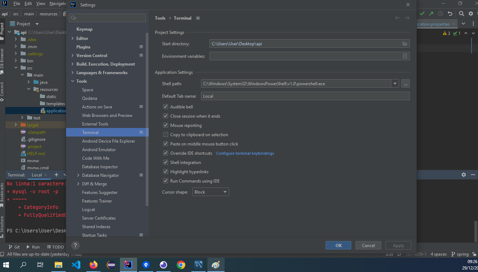Disable Shell integration checkbox
Screen dimensions: 478x272
point(166,162)
